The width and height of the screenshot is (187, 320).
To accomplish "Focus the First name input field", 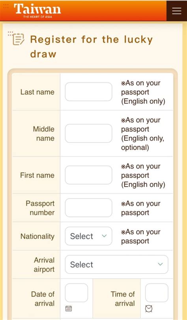I will [x=88, y=175].
